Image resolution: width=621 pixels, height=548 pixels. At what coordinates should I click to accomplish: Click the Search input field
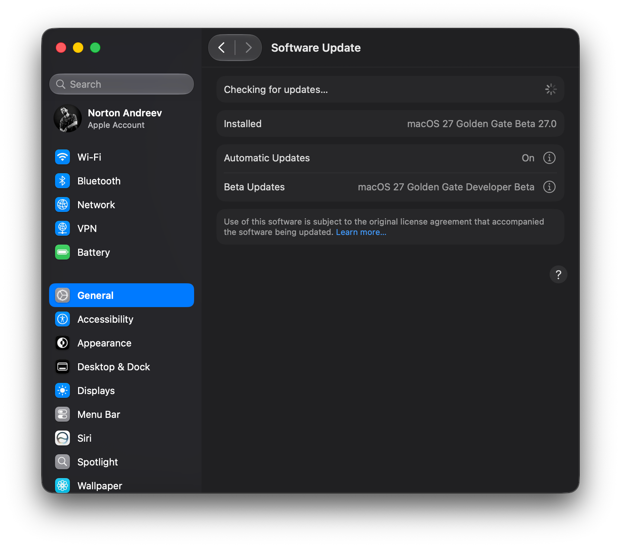[122, 84]
